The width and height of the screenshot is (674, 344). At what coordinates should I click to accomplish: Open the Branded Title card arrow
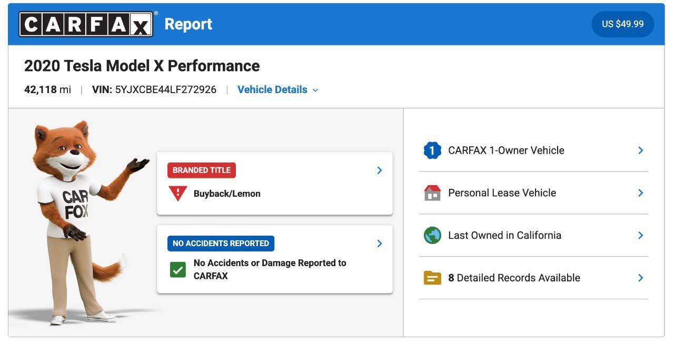tap(379, 170)
